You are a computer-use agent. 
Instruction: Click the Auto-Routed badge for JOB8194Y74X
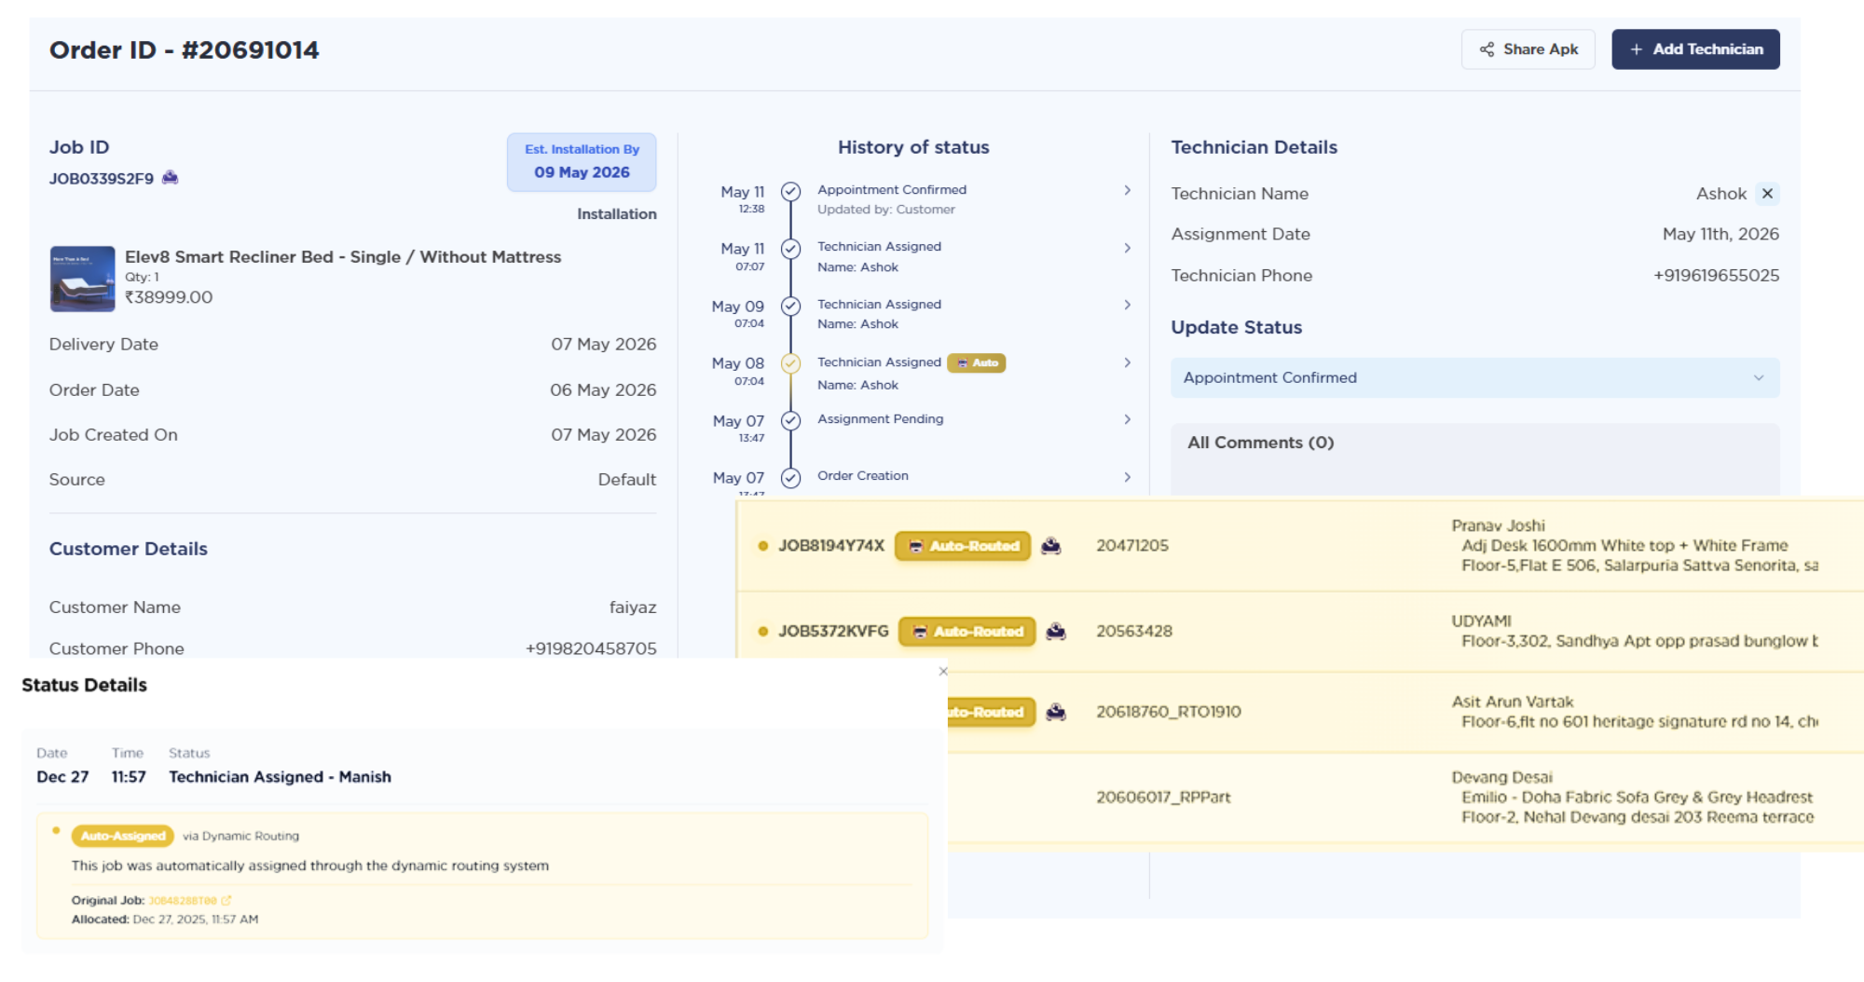pos(963,546)
